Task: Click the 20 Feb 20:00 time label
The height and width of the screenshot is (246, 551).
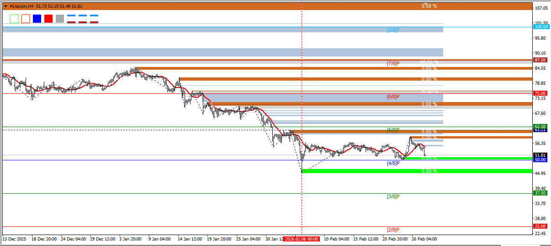Action: pos(395,239)
